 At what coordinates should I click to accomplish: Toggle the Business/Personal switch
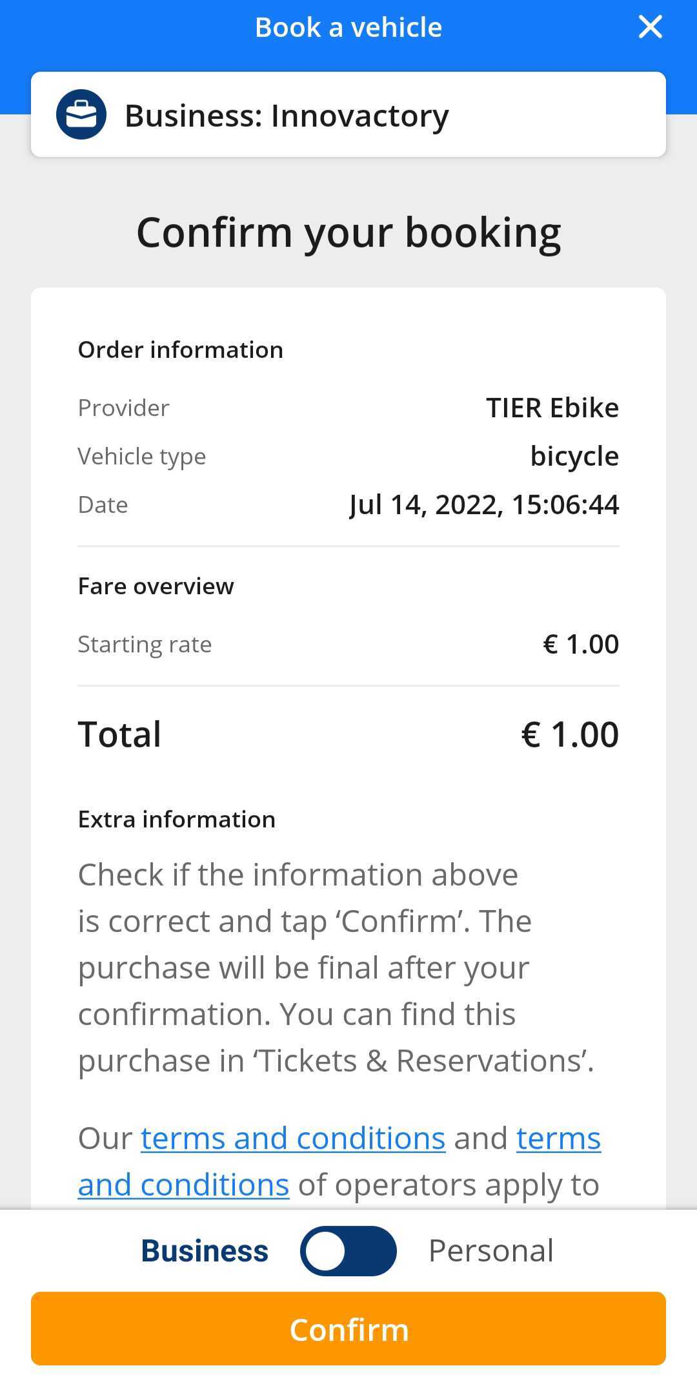click(348, 1251)
